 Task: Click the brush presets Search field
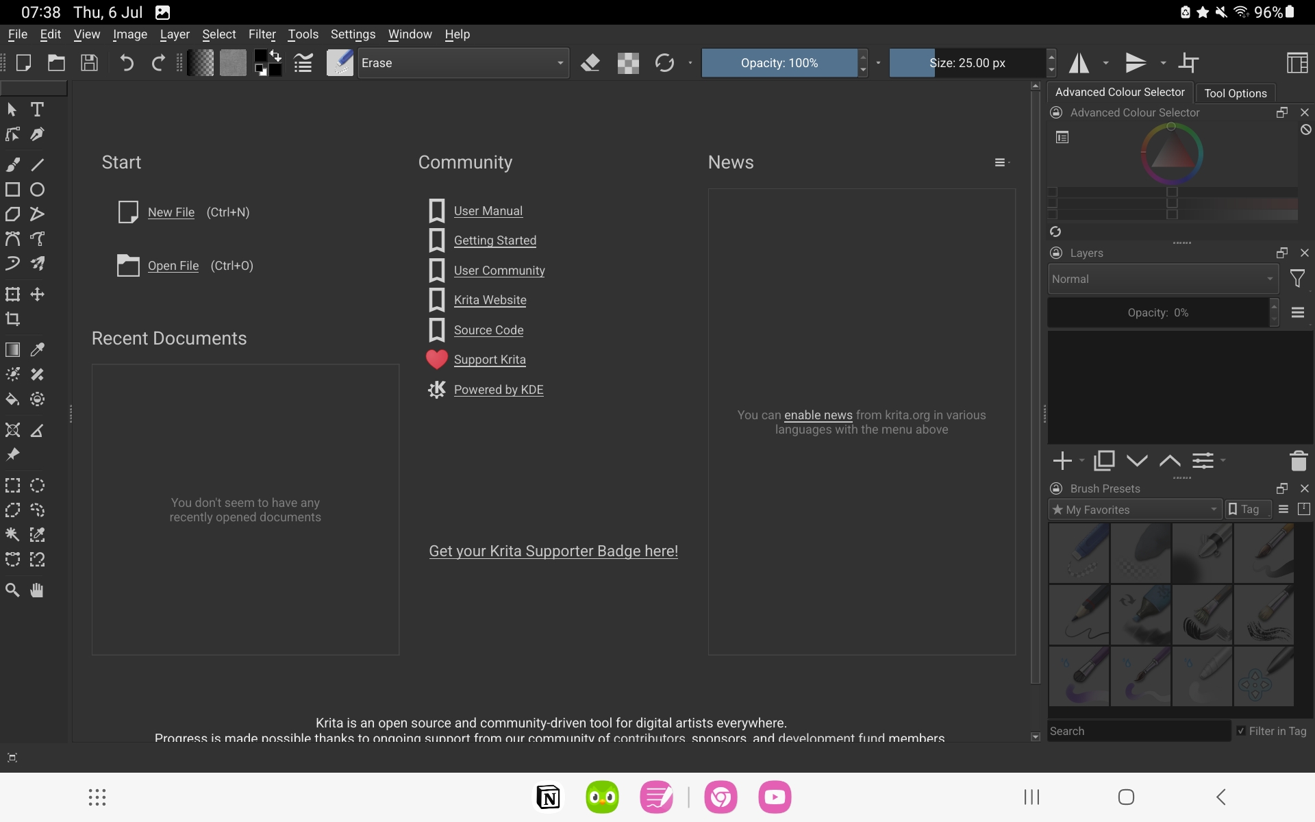1139,732
